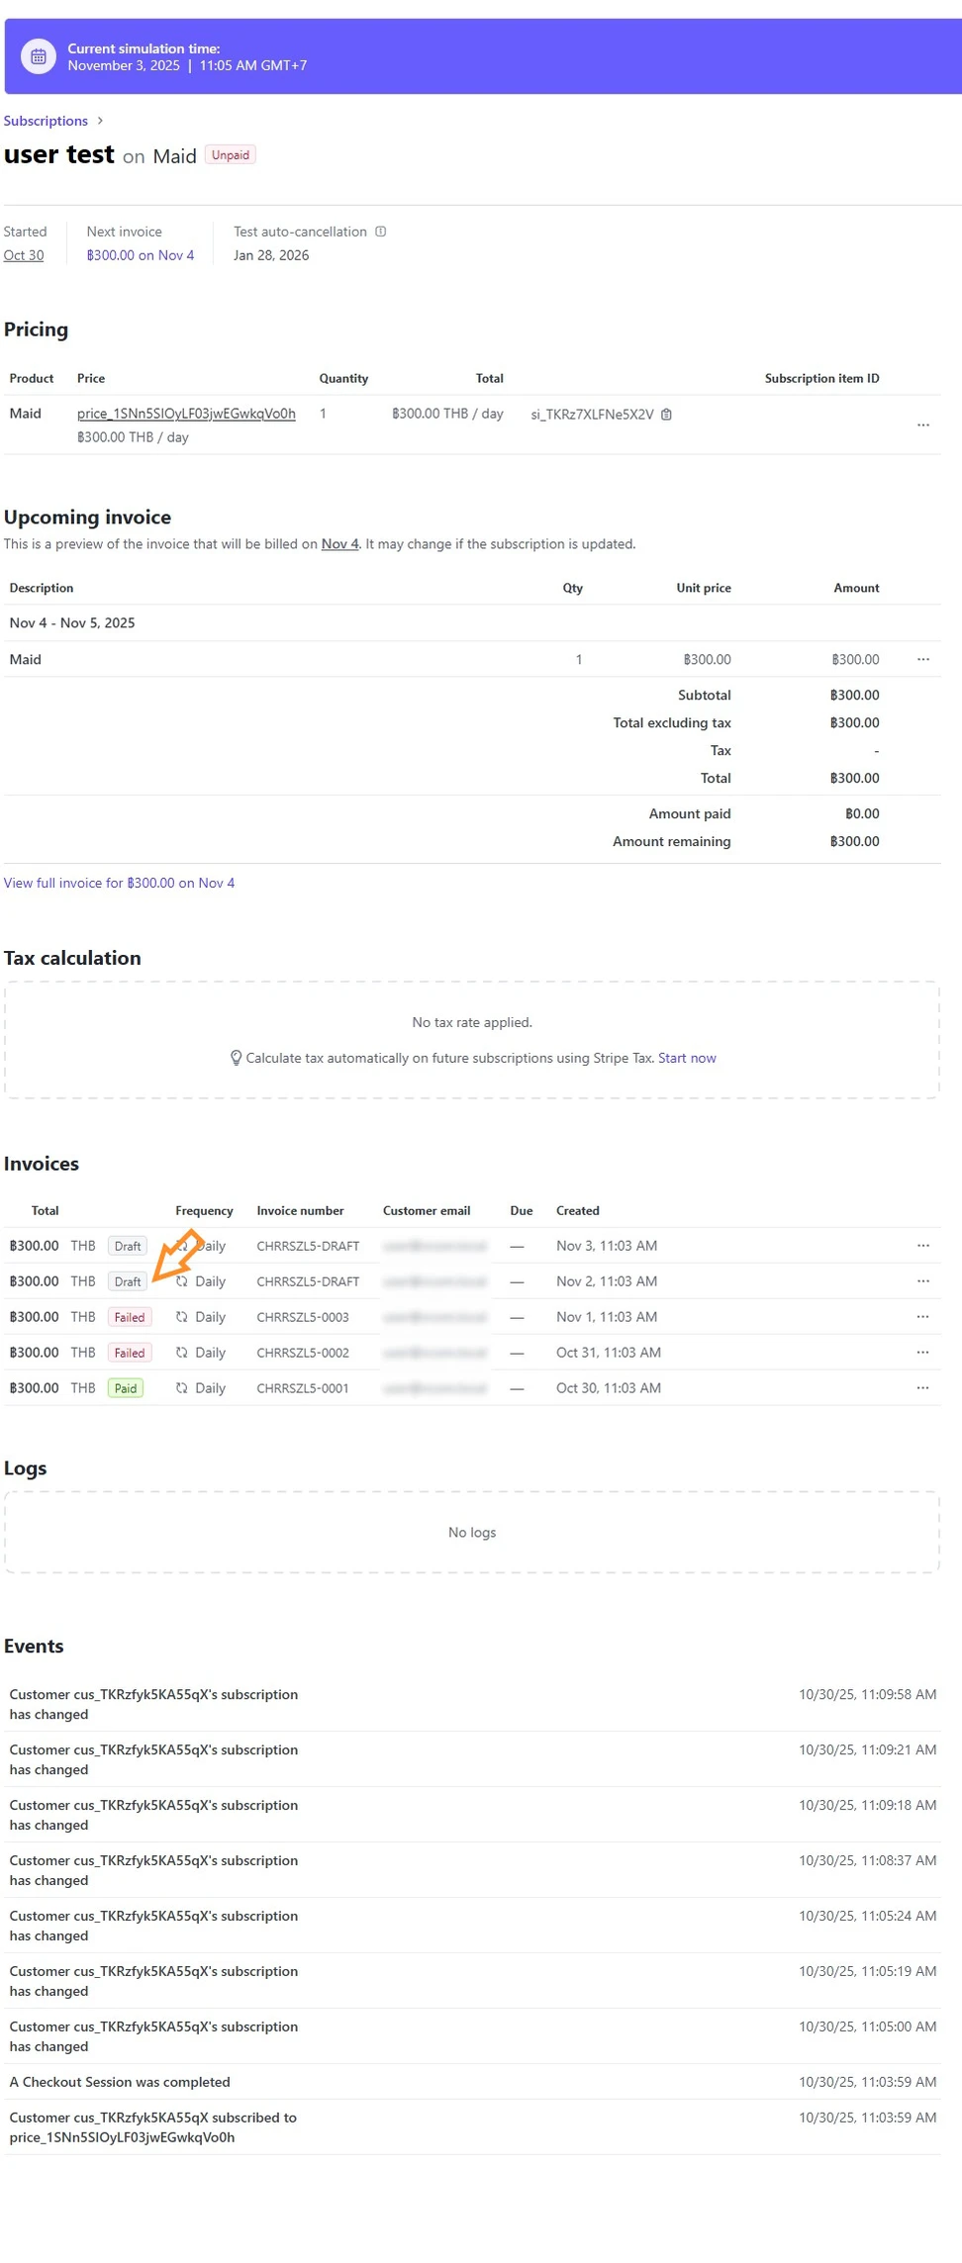Open more options for Maid pricing row
This screenshot has height=2263, width=962.
922,424
